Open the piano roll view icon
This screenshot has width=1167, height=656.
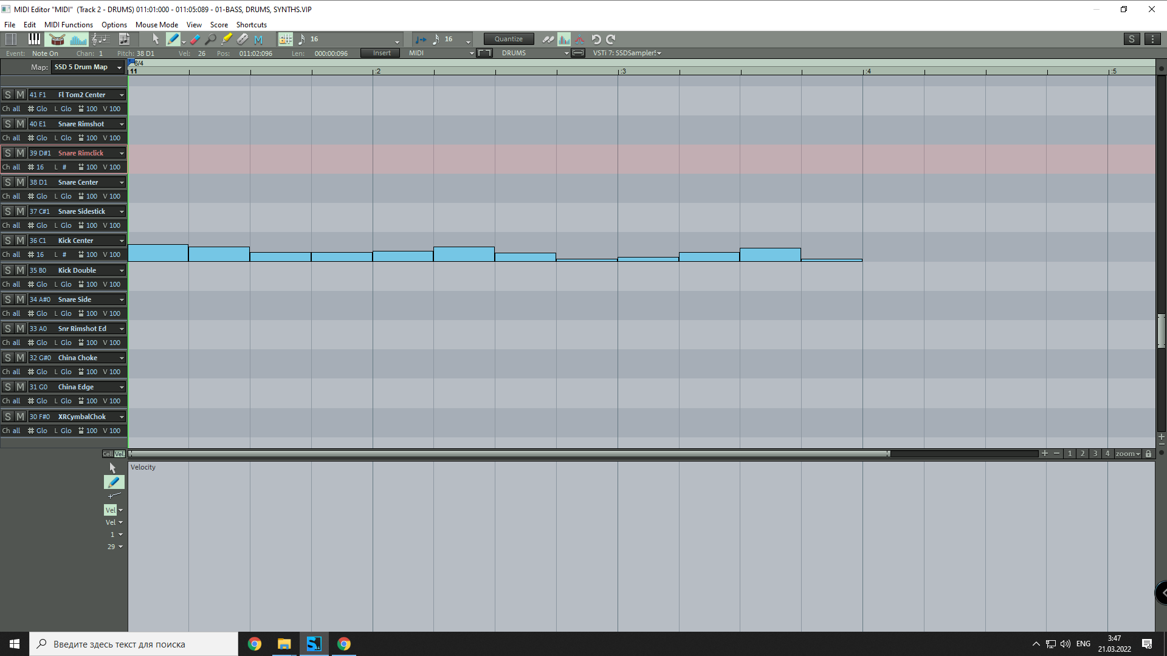click(x=34, y=39)
